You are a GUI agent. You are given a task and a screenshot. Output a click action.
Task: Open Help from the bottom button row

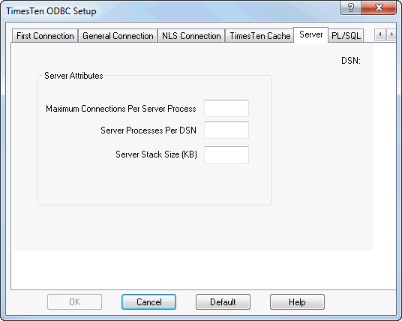click(297, 302)
